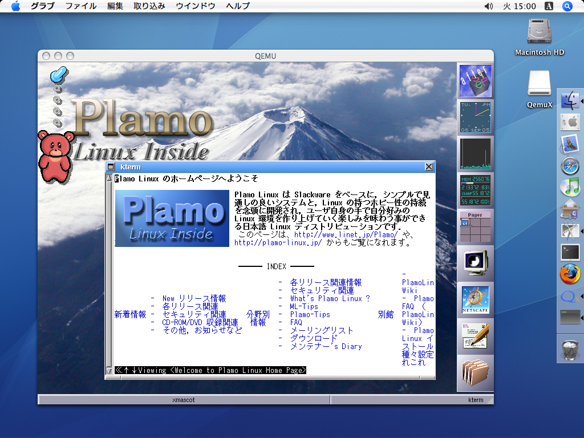Open the Plamo-Tips link
The height and width of the screenshot is (438, 584).
click(310, 314)
